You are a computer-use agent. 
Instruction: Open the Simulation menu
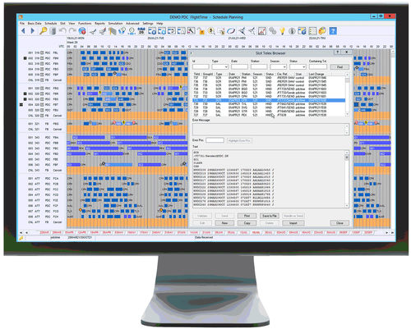115,24
